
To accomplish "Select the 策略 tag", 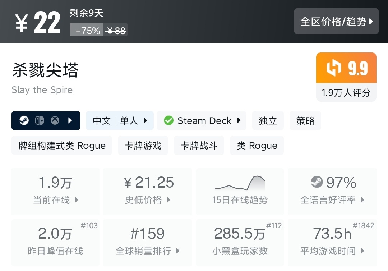I will 305,121.
